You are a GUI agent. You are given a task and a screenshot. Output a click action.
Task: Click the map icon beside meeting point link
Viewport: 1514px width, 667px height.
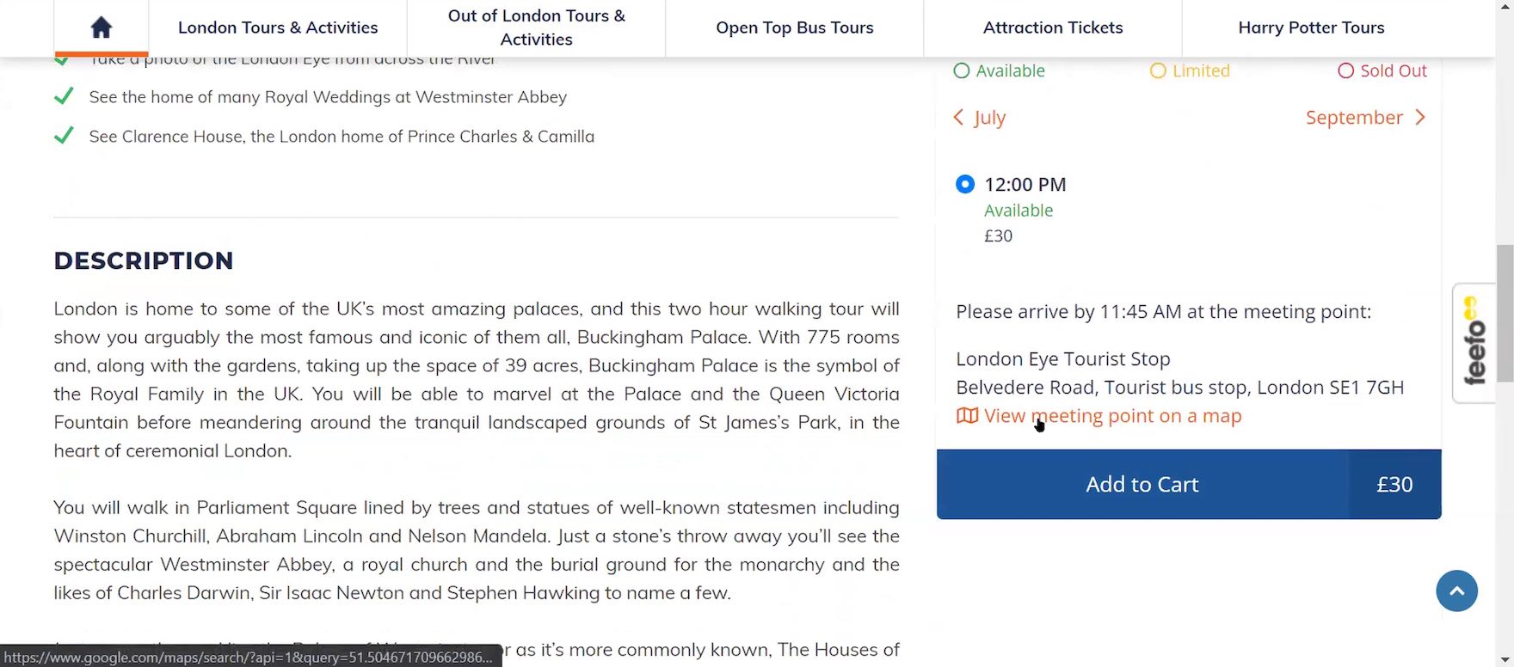[x=967, y=416]
